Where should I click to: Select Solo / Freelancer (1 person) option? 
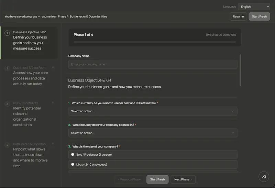pyautogui.click(x=153, y=155)
